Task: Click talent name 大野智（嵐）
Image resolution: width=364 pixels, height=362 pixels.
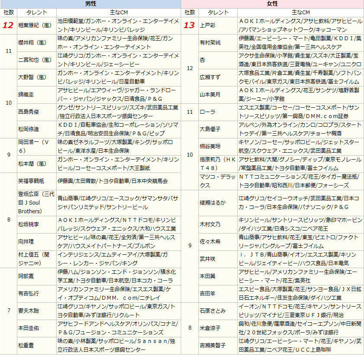Action: [x=32, y=77]
